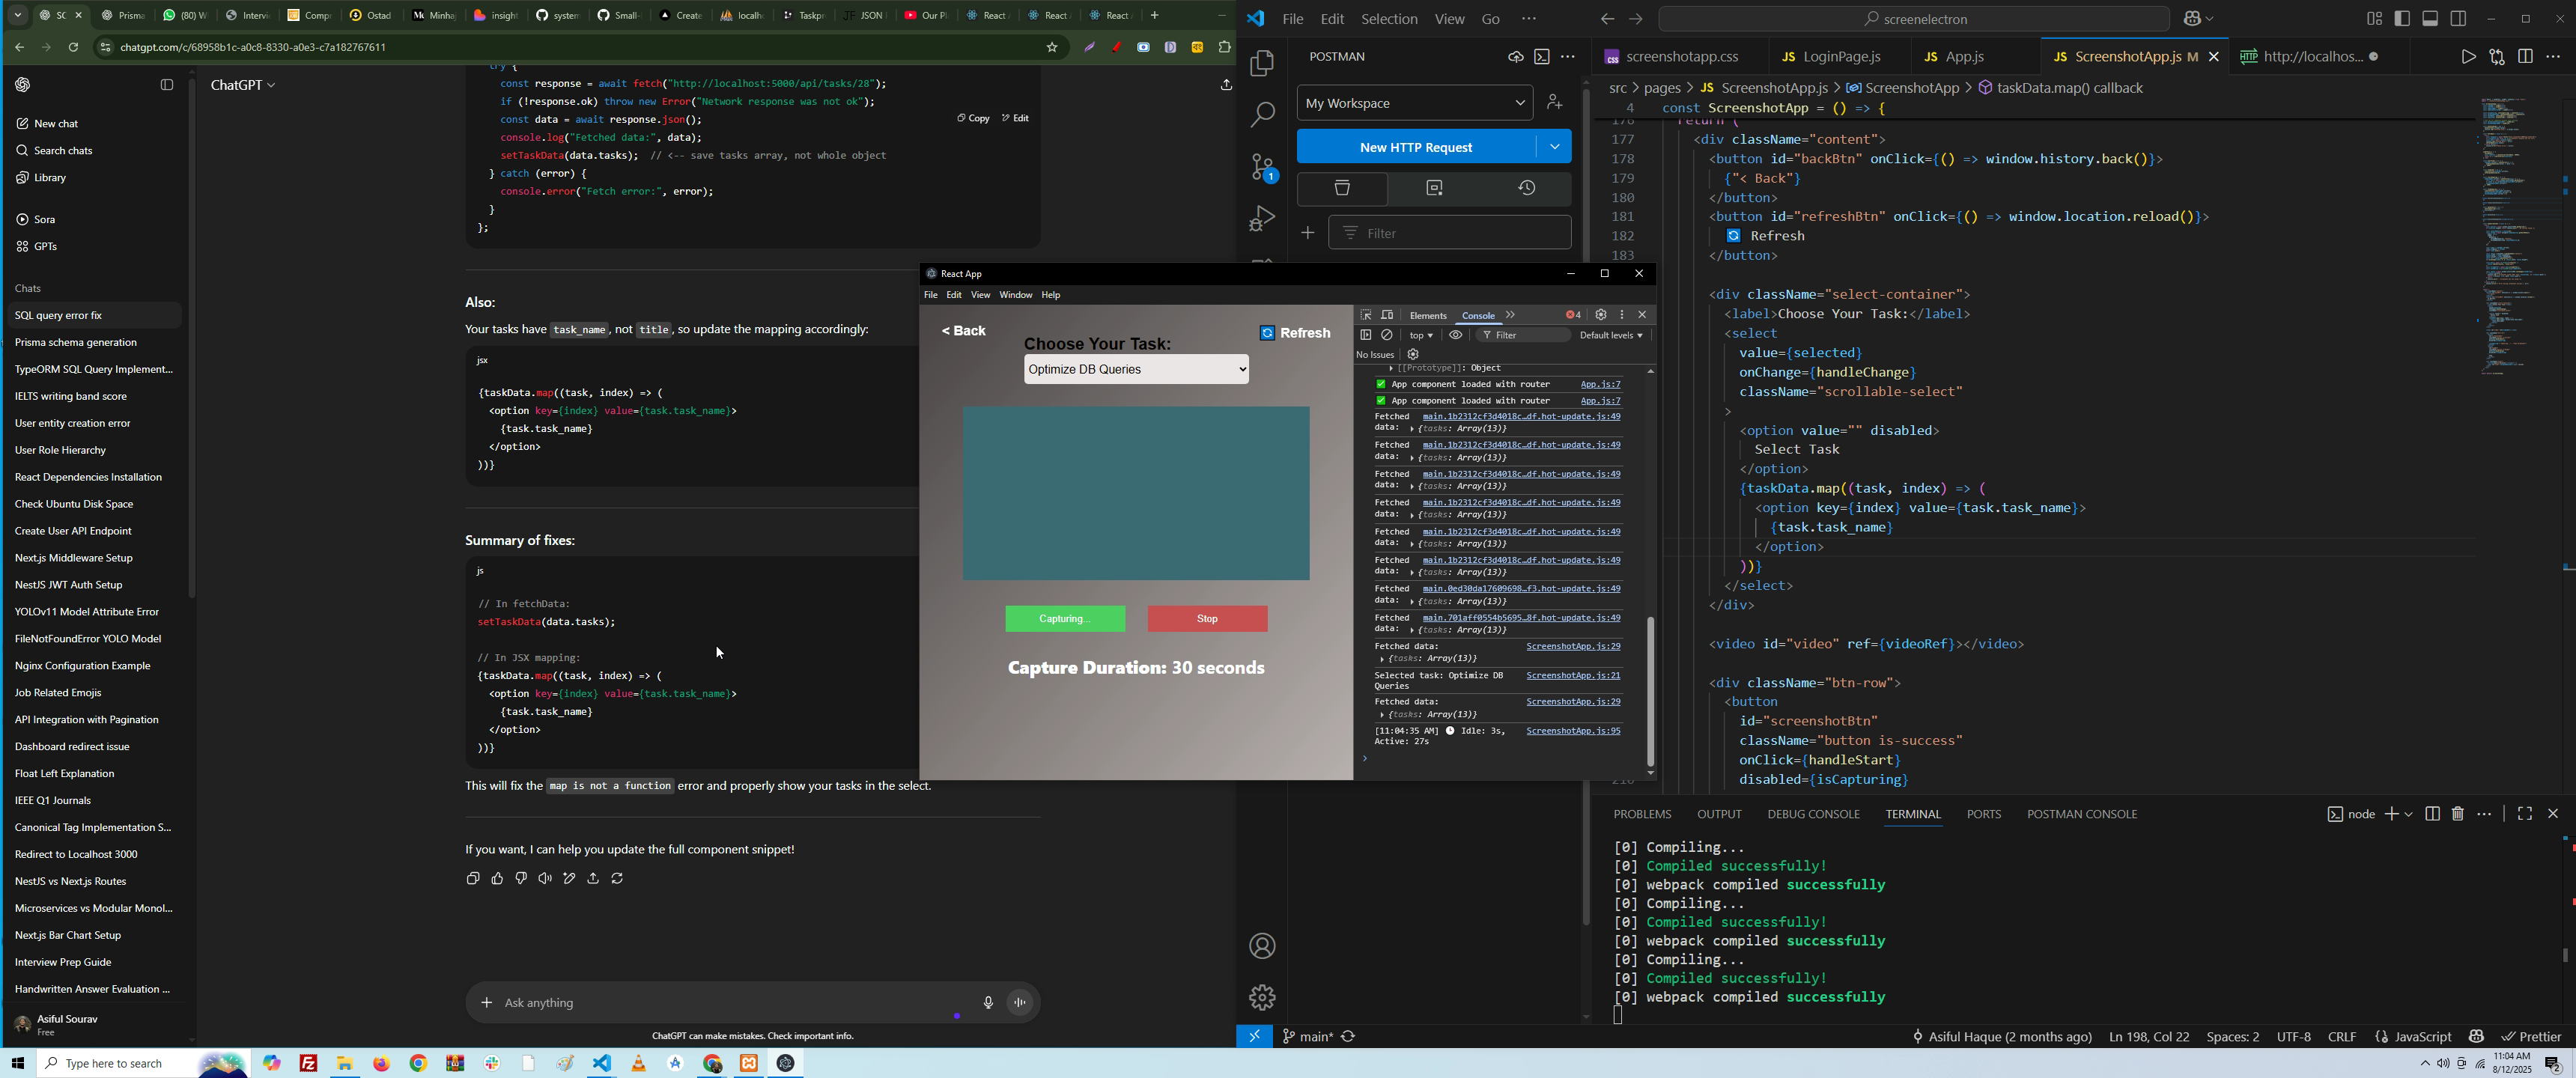Click the read aloud speaker icon
Viewport: 2576px width, 1078px height.
click(545, 879)
